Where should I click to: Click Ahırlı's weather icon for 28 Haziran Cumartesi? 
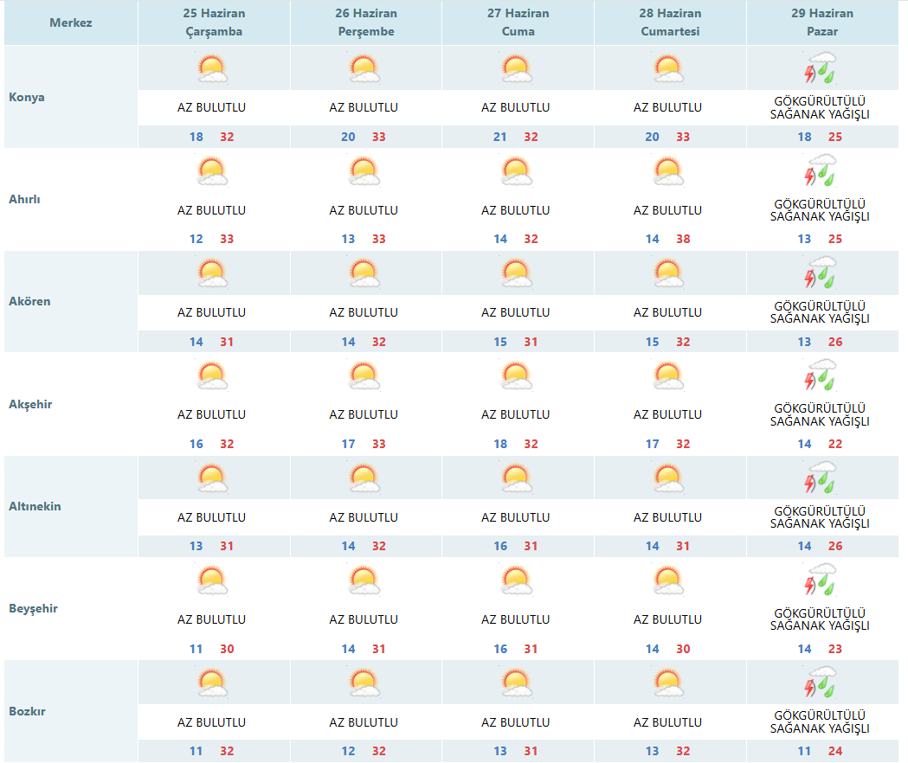tap(668, 171)
